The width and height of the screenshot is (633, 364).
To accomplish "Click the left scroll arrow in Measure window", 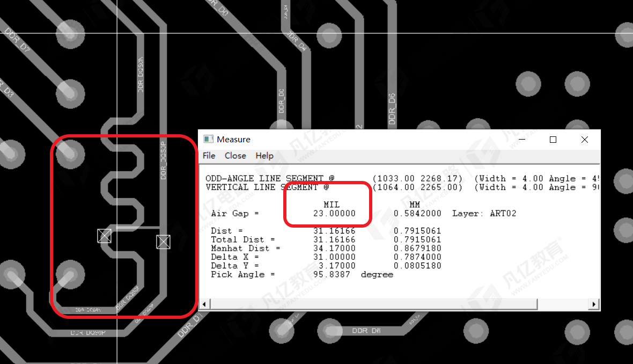I will pos(204,304).
